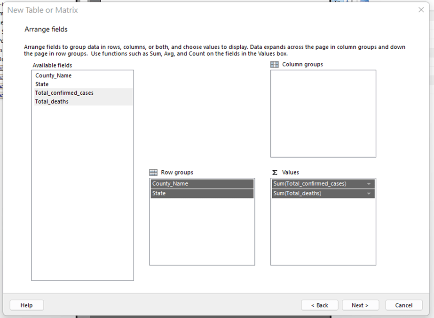The width and height of the screenshot is (434, 318).
Task: Proceed with the Next button
Action: [360, 305]
